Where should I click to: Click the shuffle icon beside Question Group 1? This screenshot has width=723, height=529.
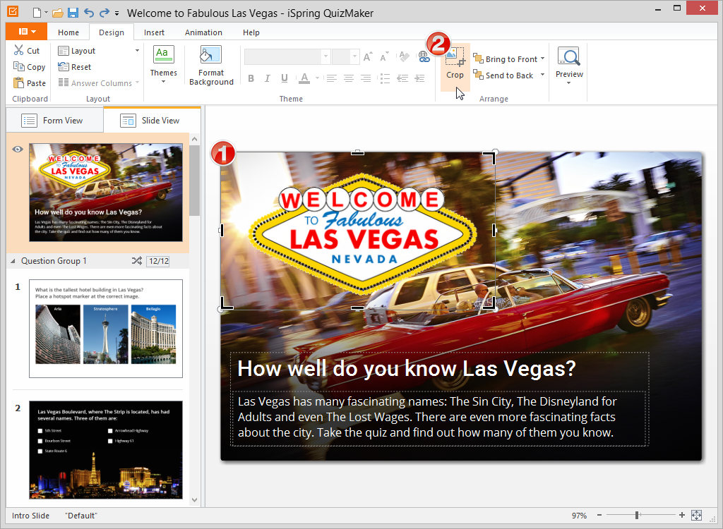pyautogui.click(x=136, y=261)
